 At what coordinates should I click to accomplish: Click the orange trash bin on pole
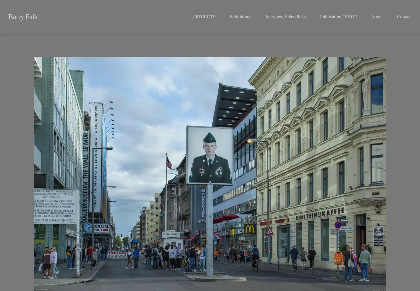(x=338, y=258)
